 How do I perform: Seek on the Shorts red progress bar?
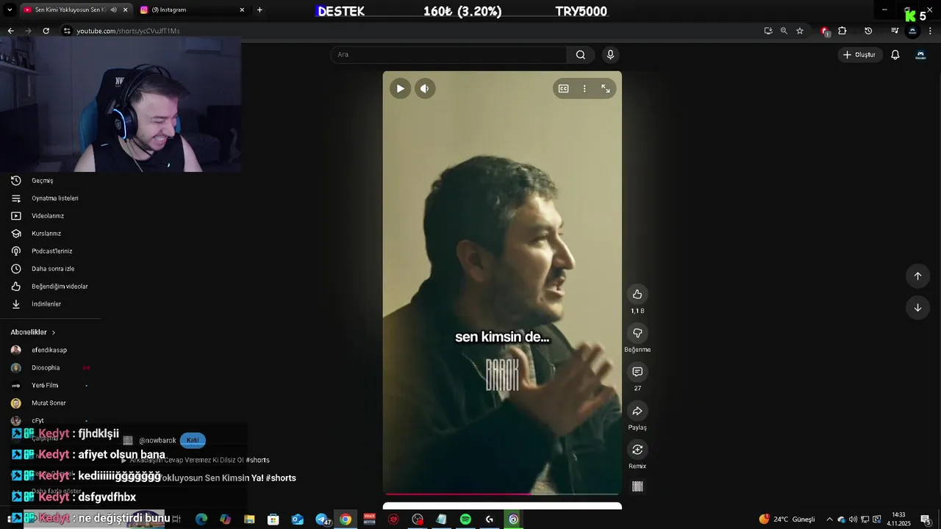point(502,494)
